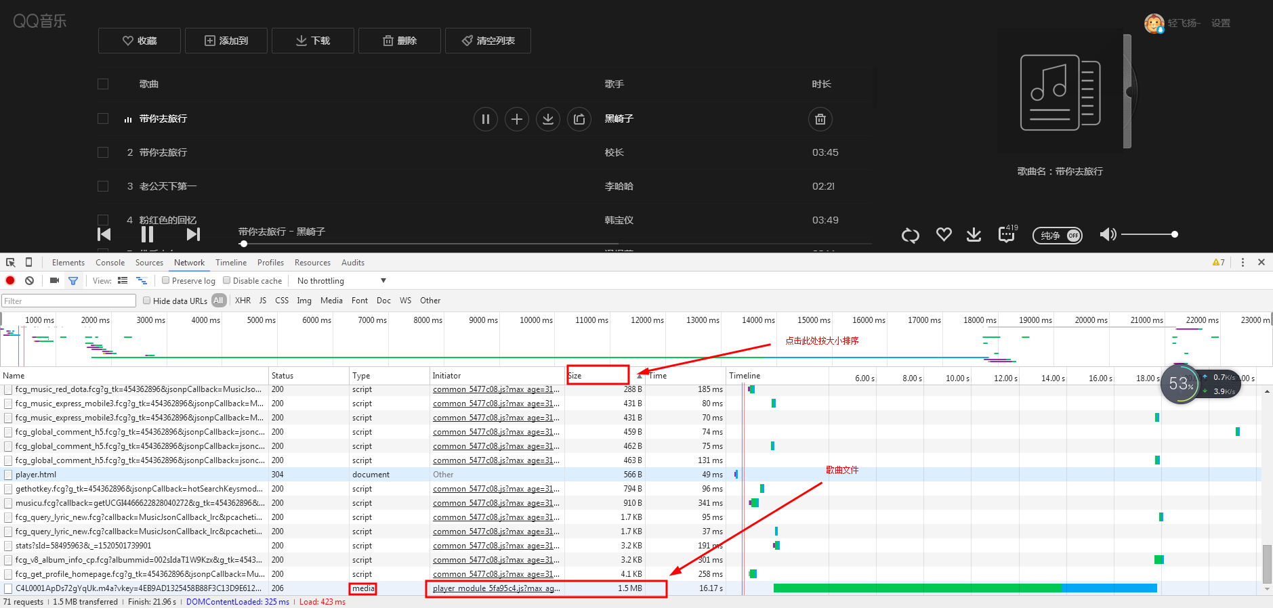Sort requests by the Name column header
The height and width of the screenshot is (608, 1273).
click(x=134, y=376)
